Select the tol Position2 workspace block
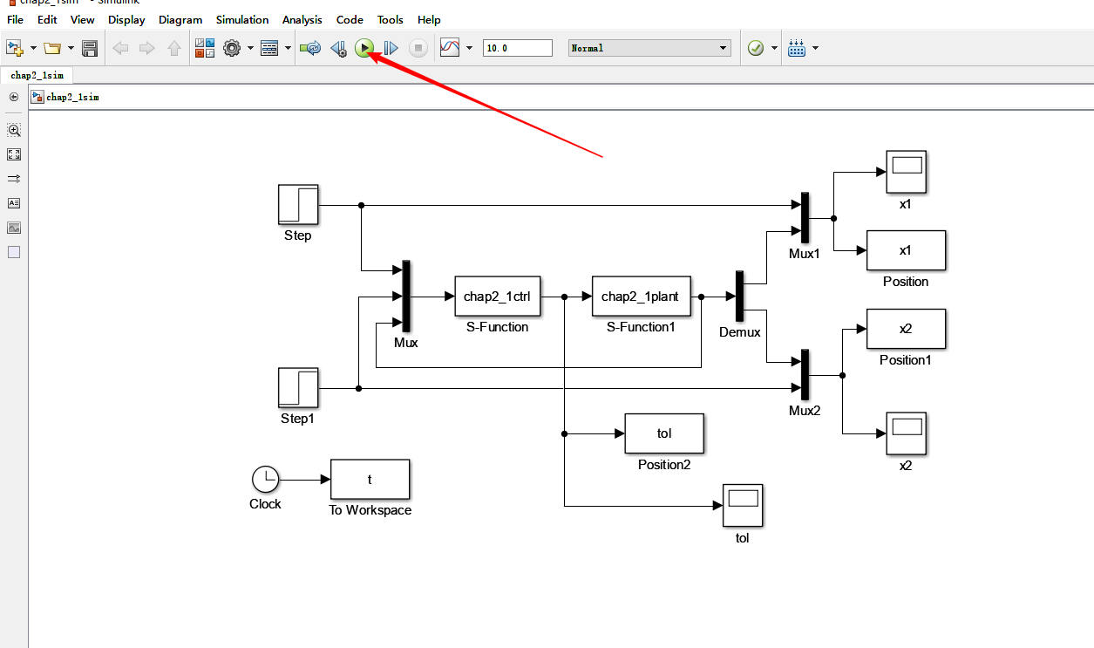1094x648 pixels. pyautogui.click(x=664, y=433)
